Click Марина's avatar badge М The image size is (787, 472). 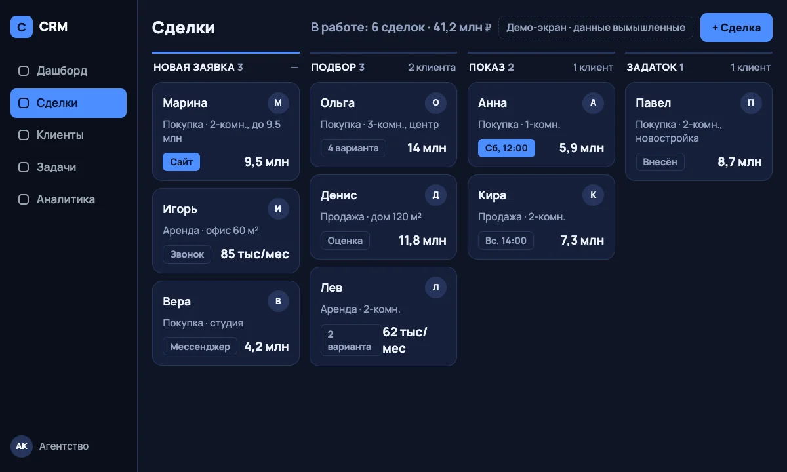[278, 103]
